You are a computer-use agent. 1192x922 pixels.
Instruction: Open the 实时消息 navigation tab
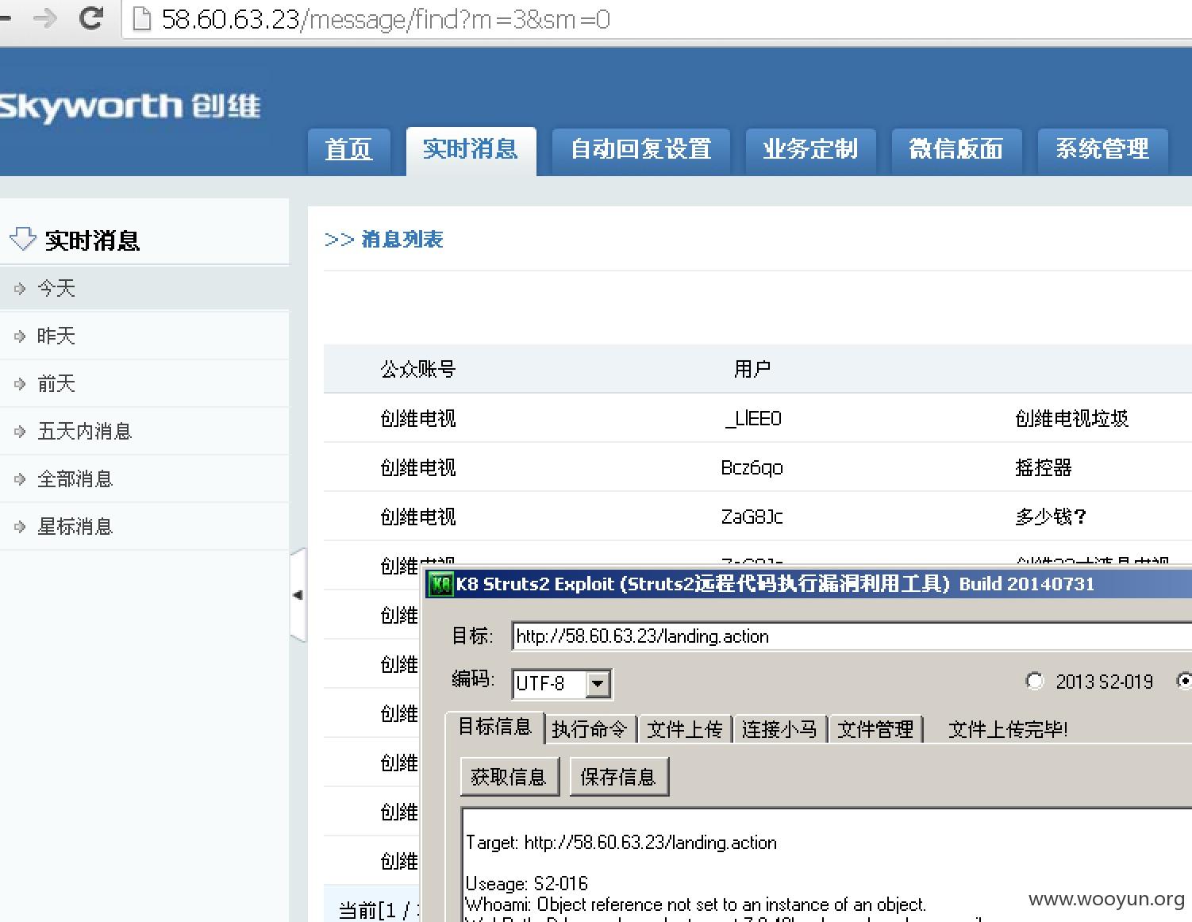[471, 151]
